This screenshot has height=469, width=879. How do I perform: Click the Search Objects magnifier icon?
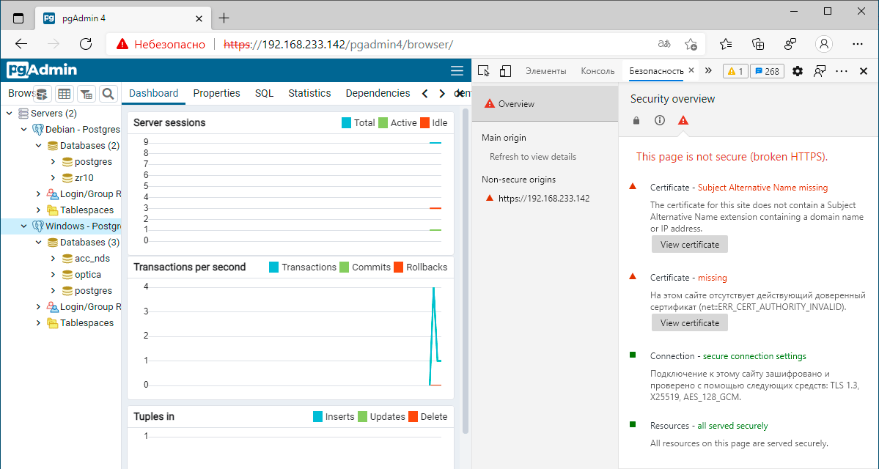109,94
